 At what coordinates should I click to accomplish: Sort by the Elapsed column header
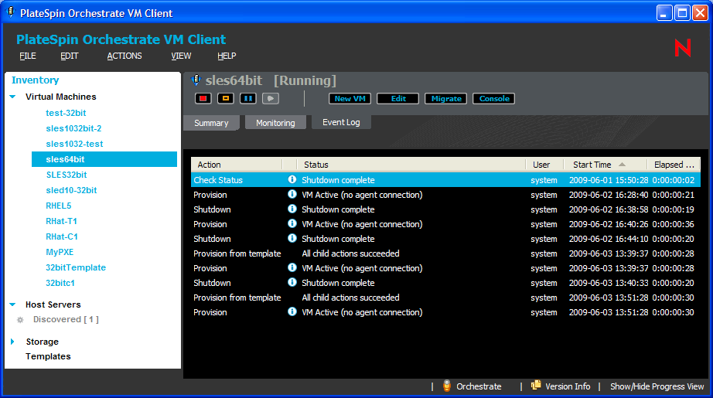point(674,165)
